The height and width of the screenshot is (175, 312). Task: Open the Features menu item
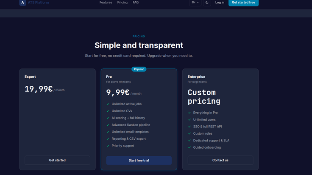[106, 3]
